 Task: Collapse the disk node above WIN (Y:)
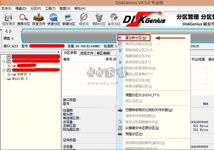[4, 70]
